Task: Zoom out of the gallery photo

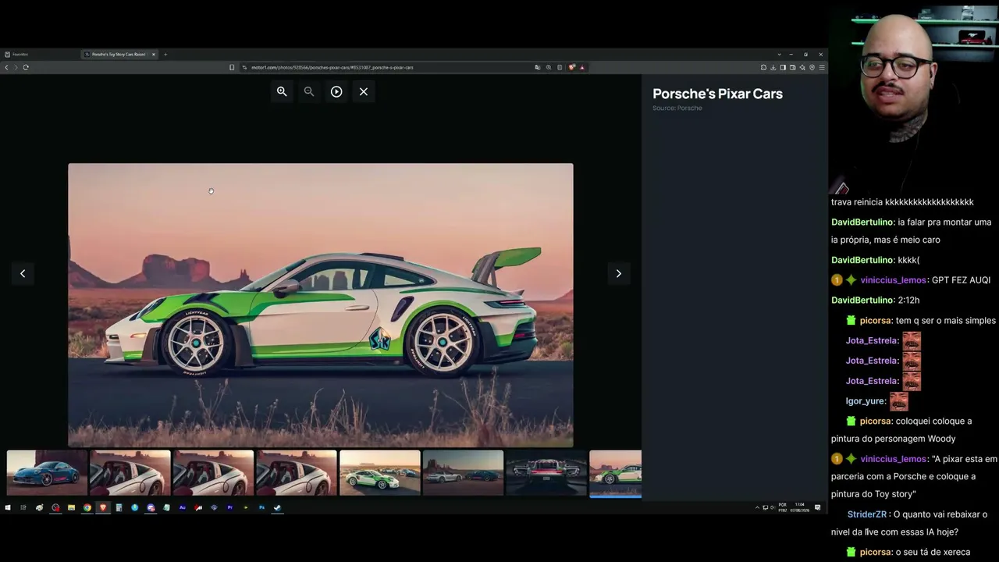Action: coord(309,91)
